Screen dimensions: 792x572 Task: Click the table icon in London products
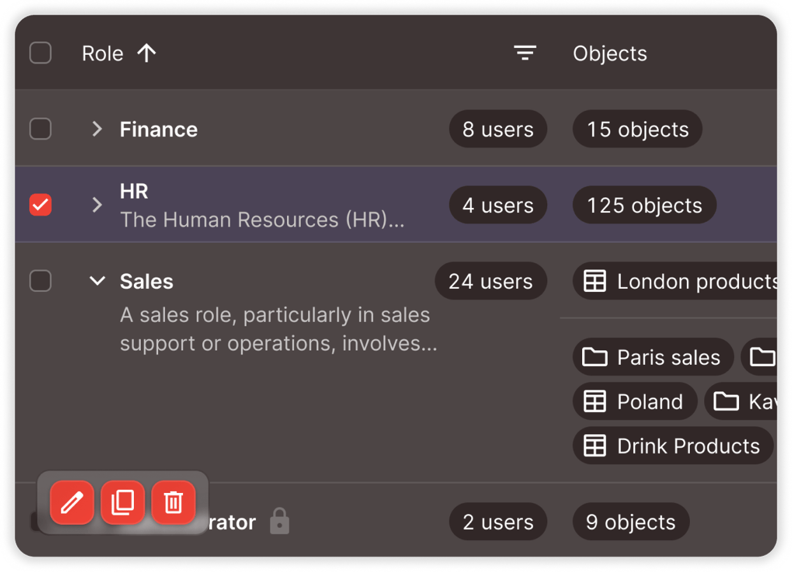tap(595, 281)
